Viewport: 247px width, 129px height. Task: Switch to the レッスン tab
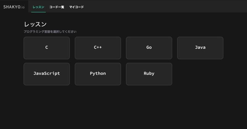[x=38, y=7]
